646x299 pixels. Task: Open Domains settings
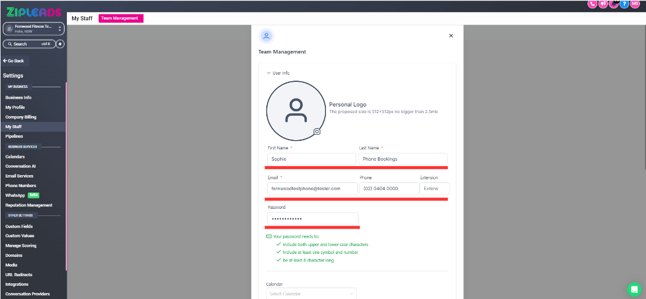coord(14,256)
